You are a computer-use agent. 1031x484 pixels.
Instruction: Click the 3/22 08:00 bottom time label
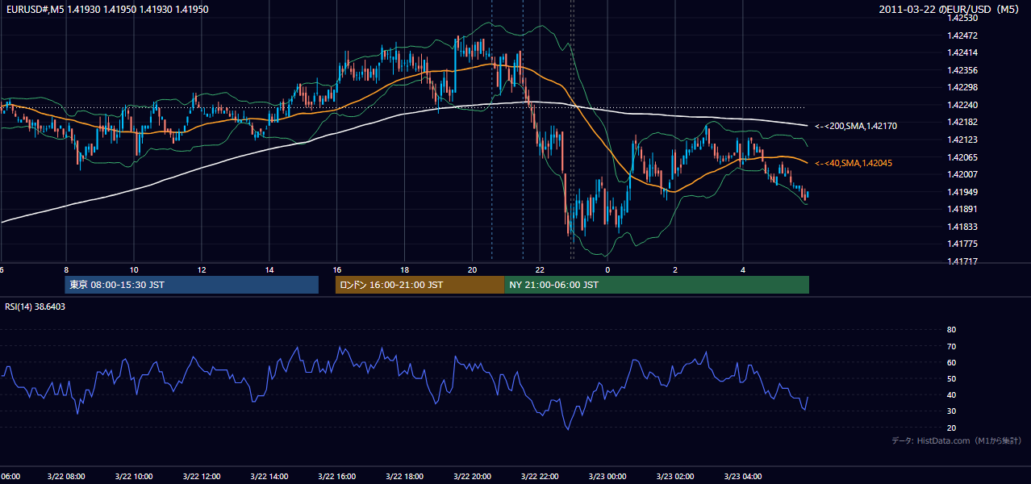tap(67, 477)
